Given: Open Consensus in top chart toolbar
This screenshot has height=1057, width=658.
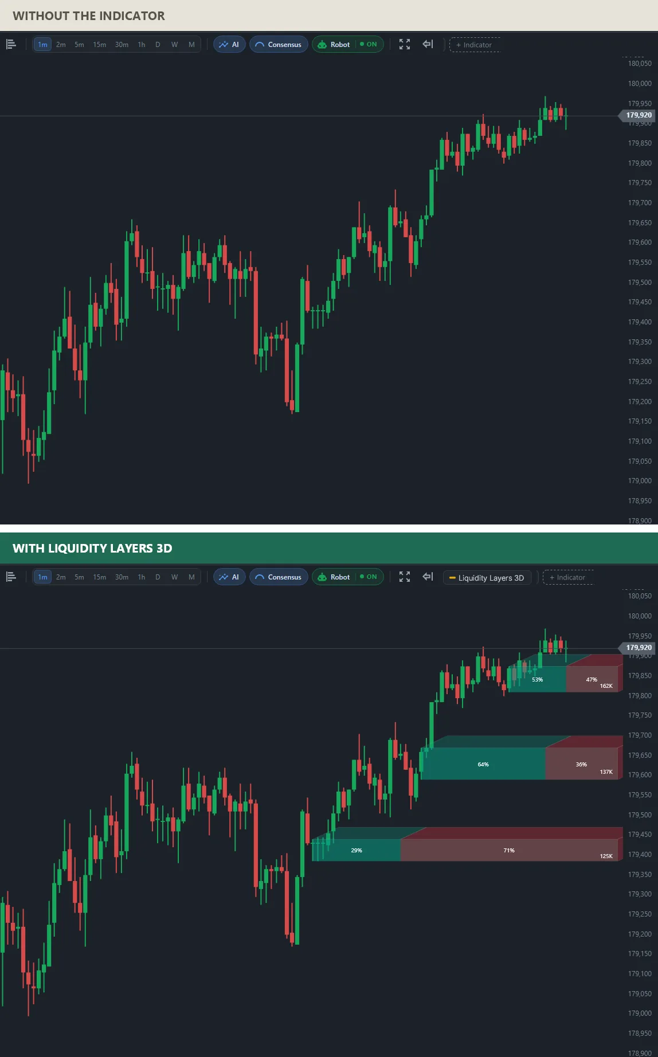Looking at the screenshot, I should [x=279, y=44].
